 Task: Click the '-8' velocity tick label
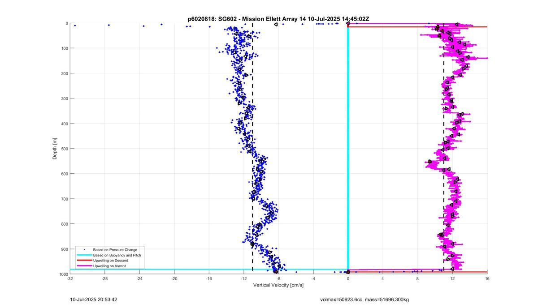click(x=278, y=278)
